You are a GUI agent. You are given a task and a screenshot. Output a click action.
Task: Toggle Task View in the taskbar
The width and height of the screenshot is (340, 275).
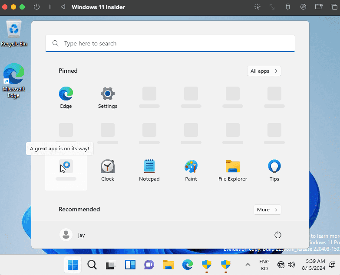(x=111, y=265)
